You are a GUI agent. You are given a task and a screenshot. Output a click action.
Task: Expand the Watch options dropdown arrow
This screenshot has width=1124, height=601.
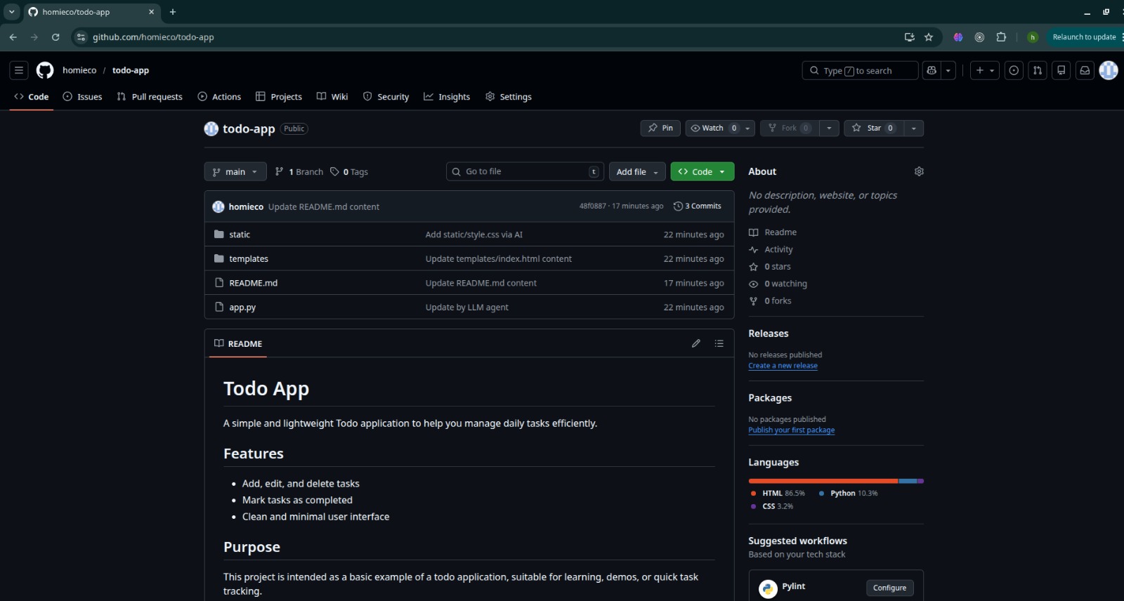coord(748,128)
